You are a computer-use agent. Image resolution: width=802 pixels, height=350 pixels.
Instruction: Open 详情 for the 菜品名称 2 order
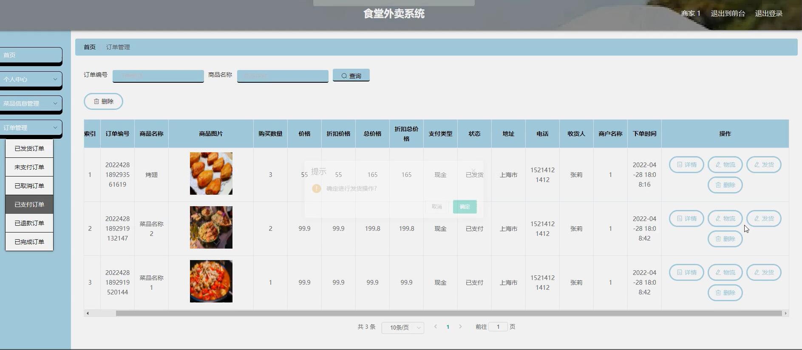[686, 218]
